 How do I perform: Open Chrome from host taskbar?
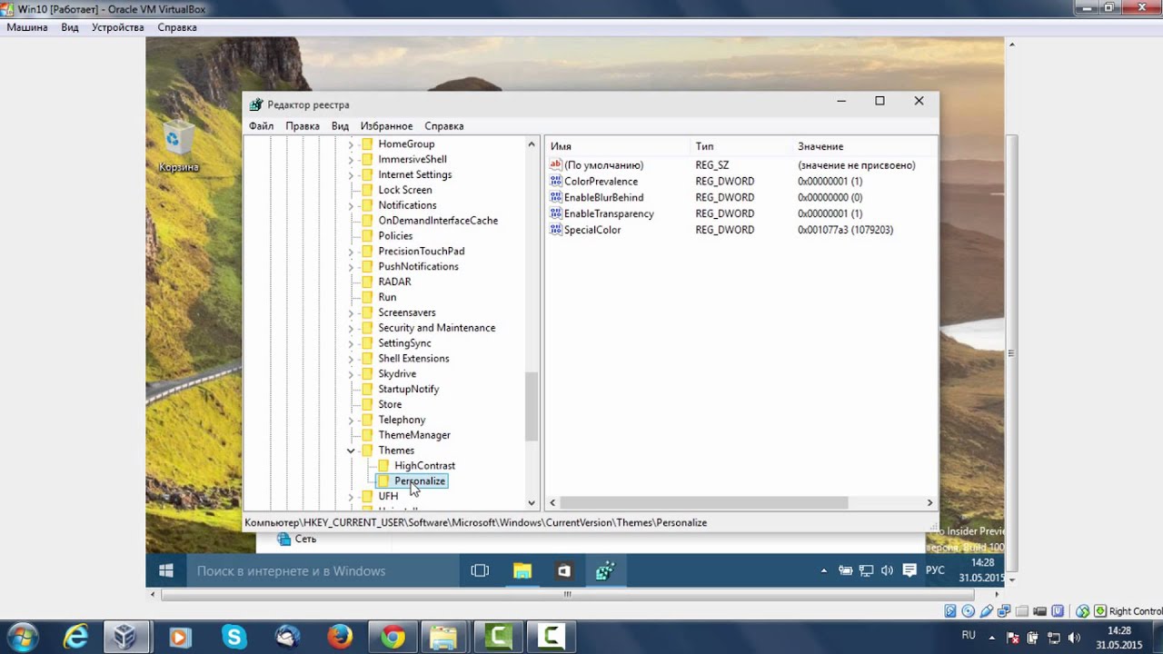tap(393, 637)
